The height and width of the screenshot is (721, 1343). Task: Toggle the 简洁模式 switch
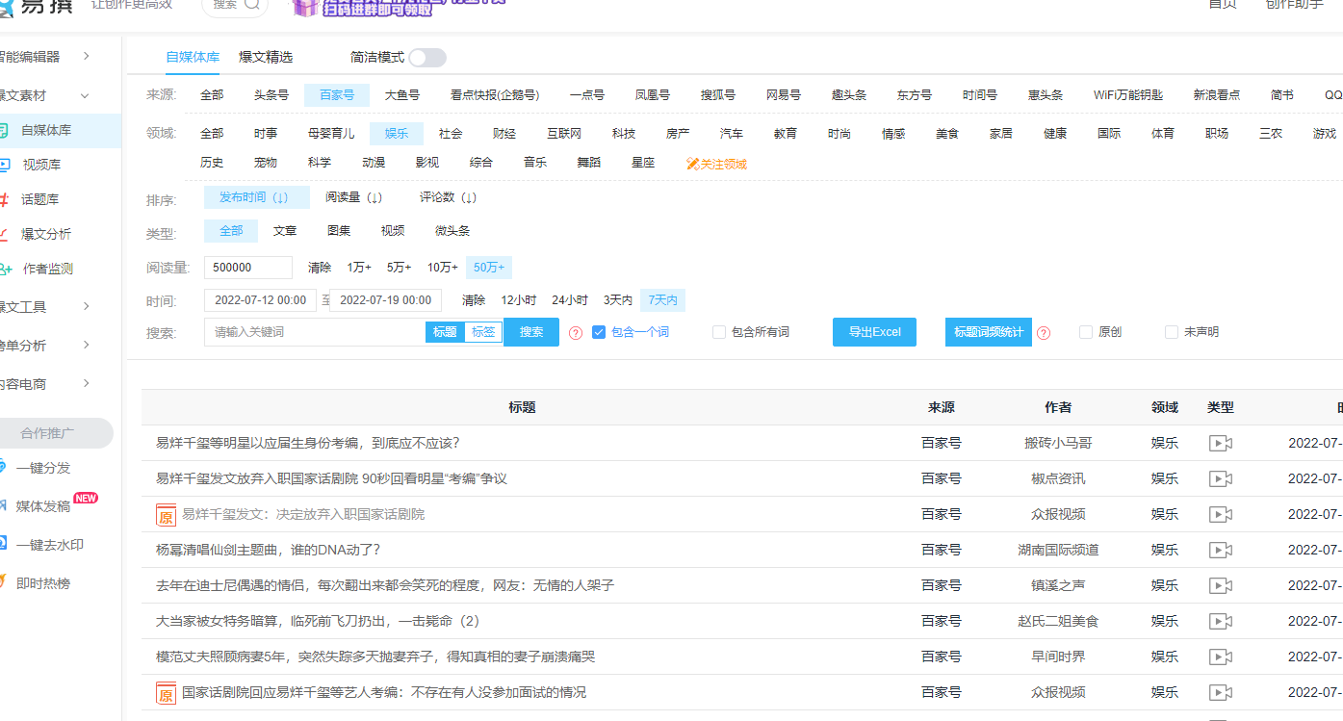(427, 58)
